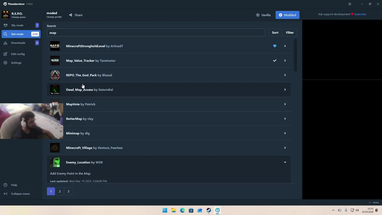This screenshot has height=215, width=382.
Task: Open Steam from the taskbar
Action: pos(209,210)
